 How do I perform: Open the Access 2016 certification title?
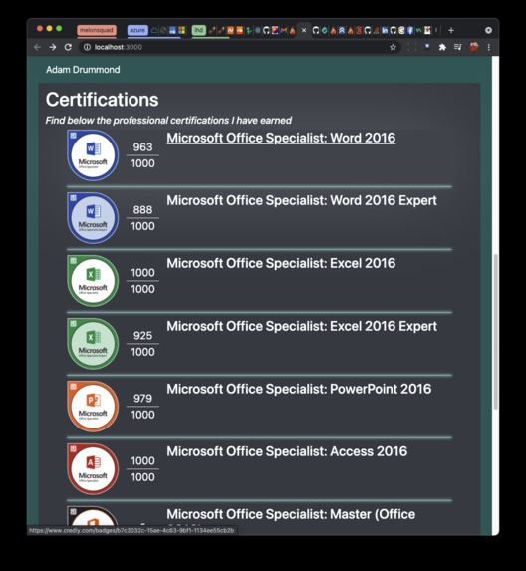click(x=287, y=451)
